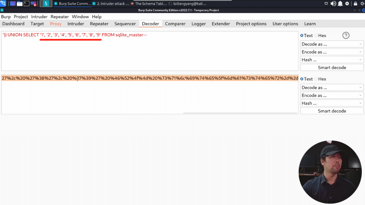365x205 pixels.
Task: Switch to Burp Suite Community taskbar window
Action: 73,4
